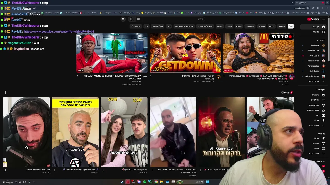
Task: Open the עומר אדם lyrics Short
Action: coord(75,132)
